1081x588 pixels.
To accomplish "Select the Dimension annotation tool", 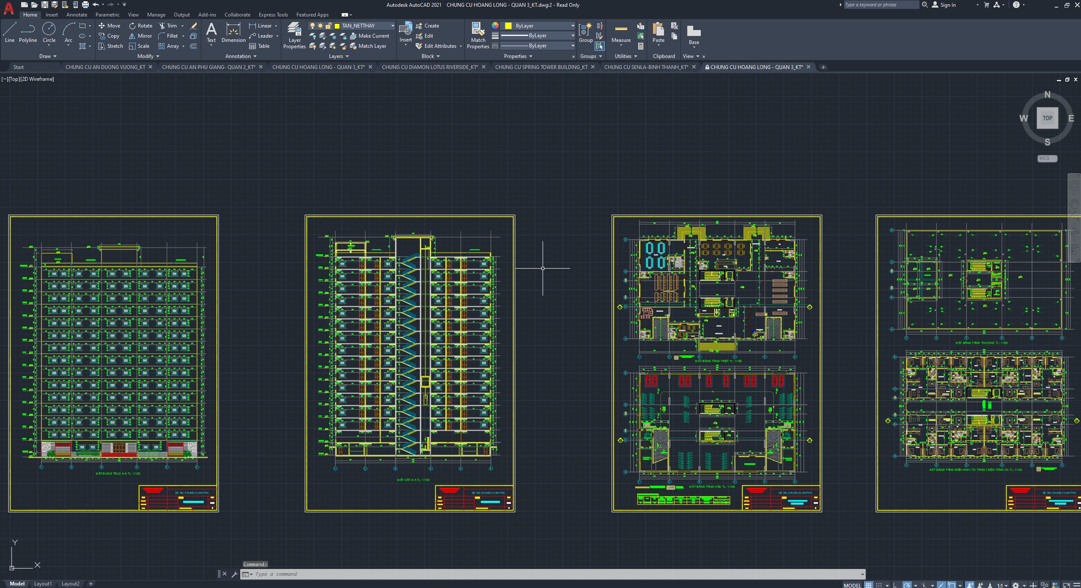I will (233, 32).
